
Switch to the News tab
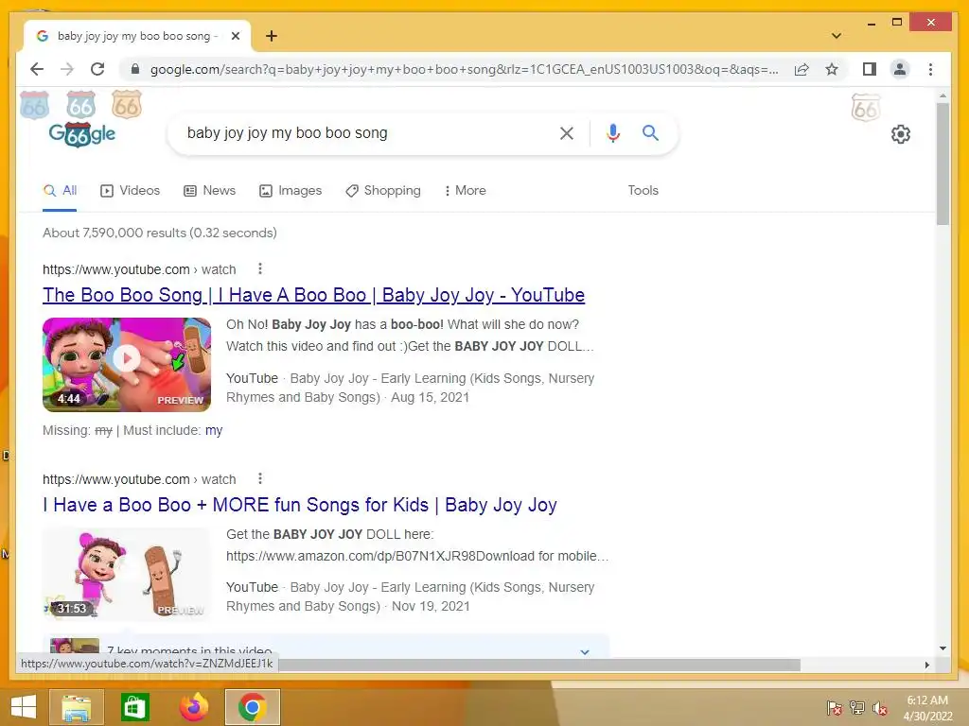click(209, 191)
